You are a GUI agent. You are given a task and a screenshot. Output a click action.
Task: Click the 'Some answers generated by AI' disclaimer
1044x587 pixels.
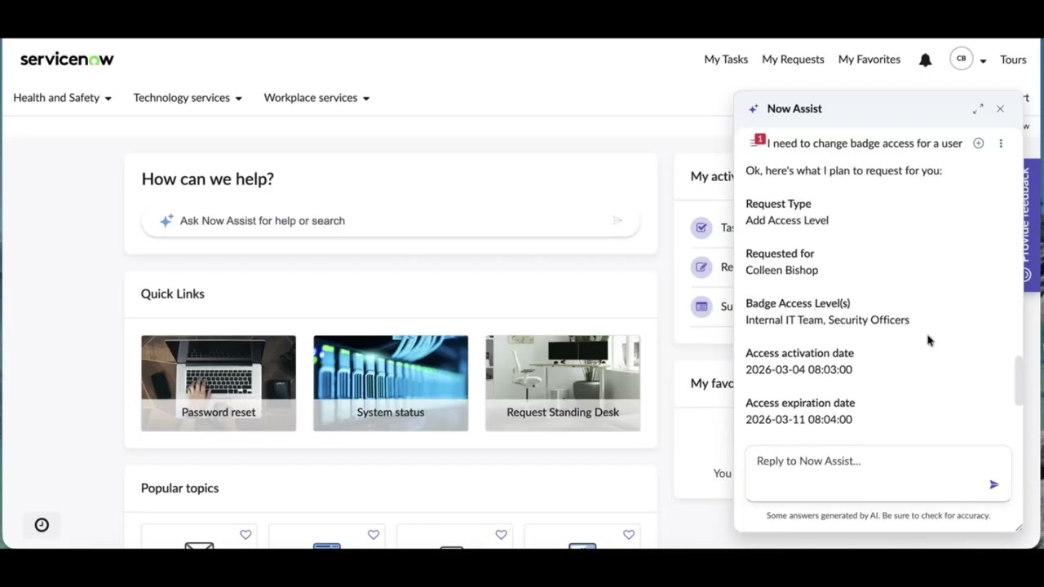(x=878, y=515)
